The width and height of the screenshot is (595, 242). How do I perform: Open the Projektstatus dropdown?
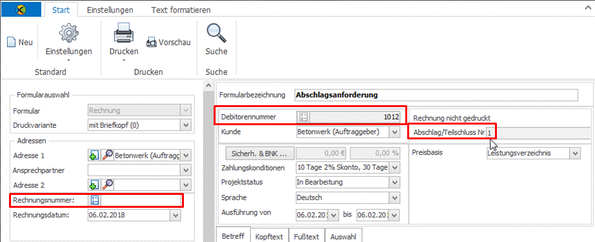point(395,183)
